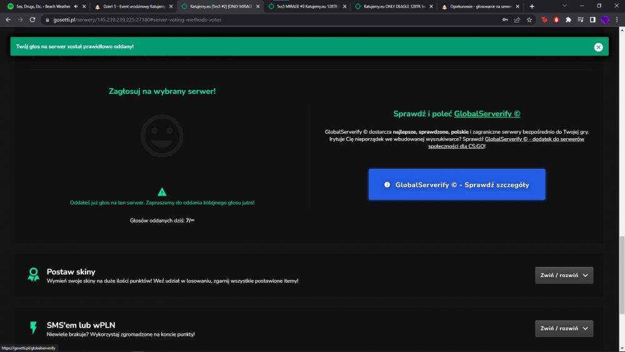
Task: Expand the Postaw skiny section
Action: pos(564,275)
